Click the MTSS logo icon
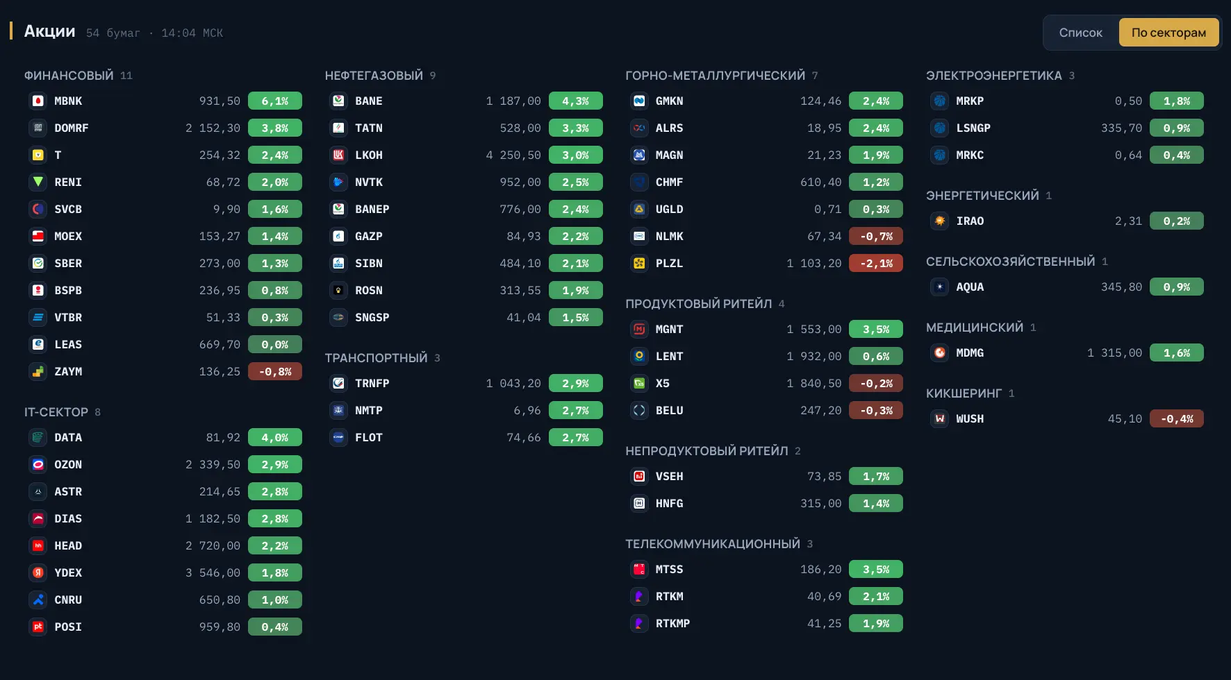 pos(639,570)
